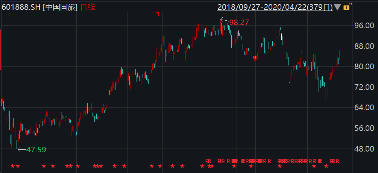
Task: Click the arrow pointing to 98.27 high
Action: point(224,21)
